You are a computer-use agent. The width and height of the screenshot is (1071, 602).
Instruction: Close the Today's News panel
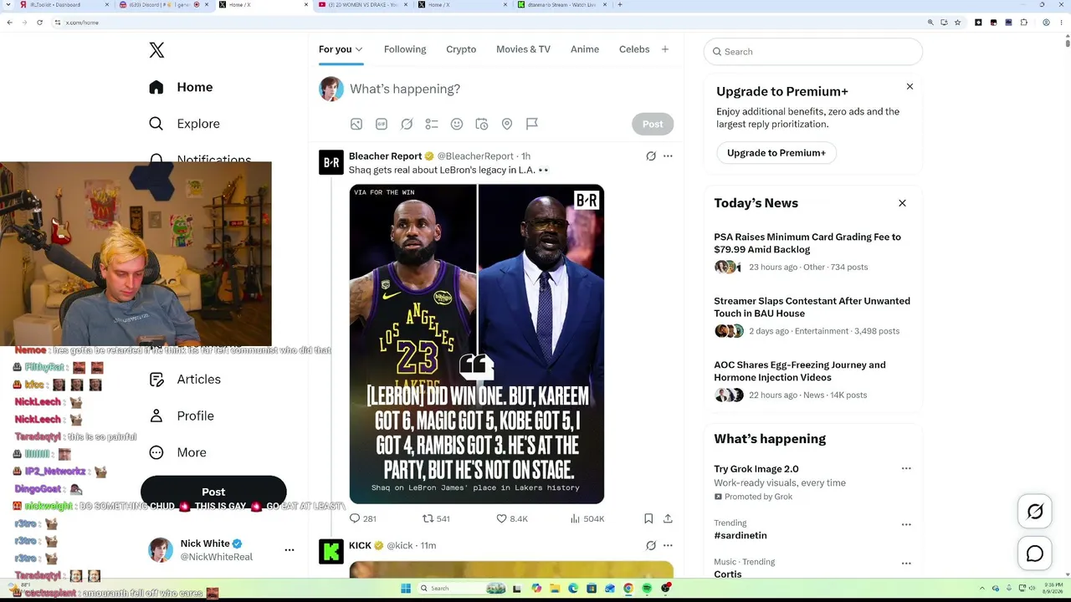point(902,203)
